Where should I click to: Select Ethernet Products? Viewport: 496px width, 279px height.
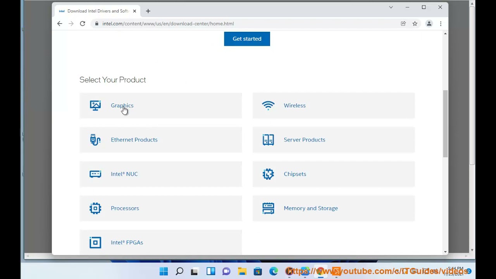pos(161,139)
